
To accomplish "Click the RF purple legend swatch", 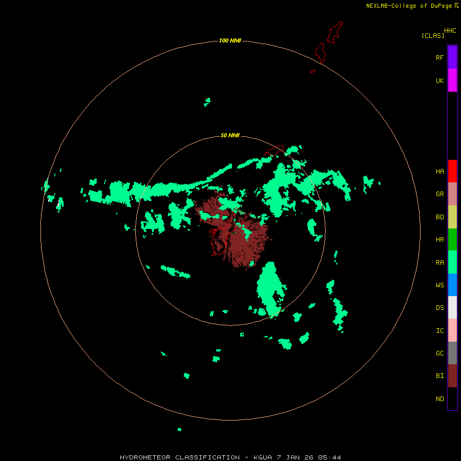I will (452, 57).
